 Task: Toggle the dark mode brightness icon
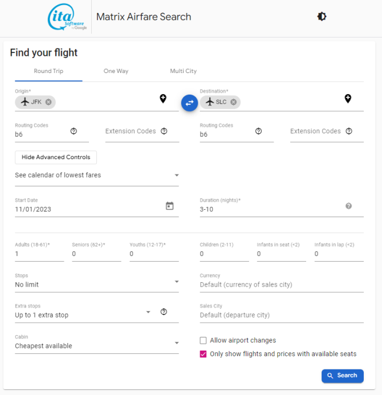(x=322, y=17)
